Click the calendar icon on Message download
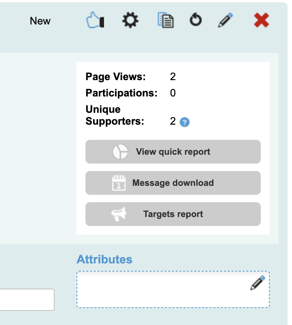This screenshot has height=325, width=292. click(119, 183)
